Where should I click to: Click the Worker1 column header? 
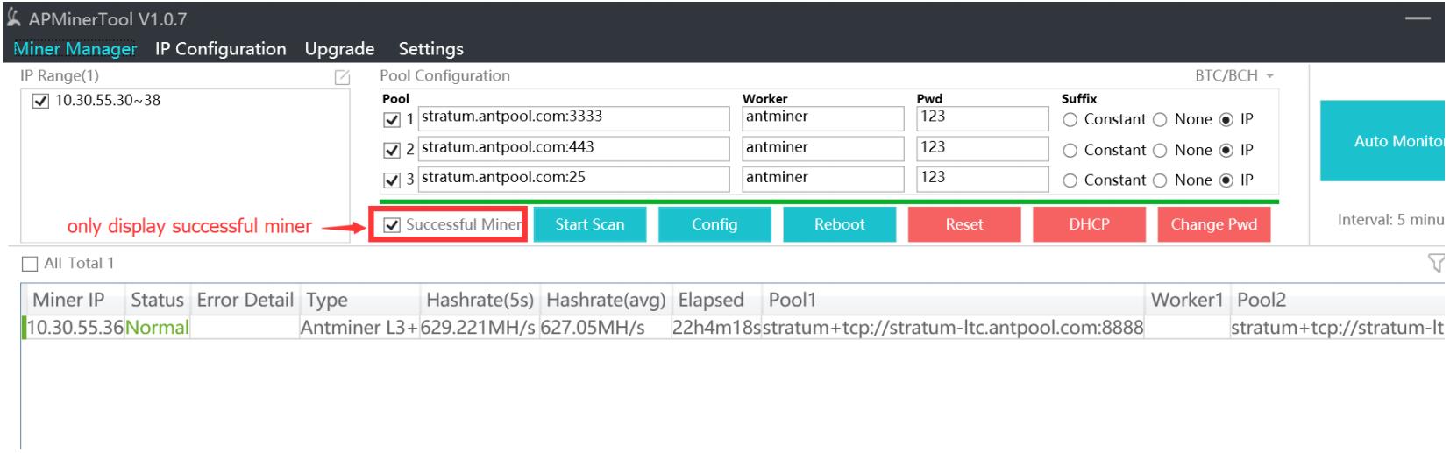pos(1187,300)
